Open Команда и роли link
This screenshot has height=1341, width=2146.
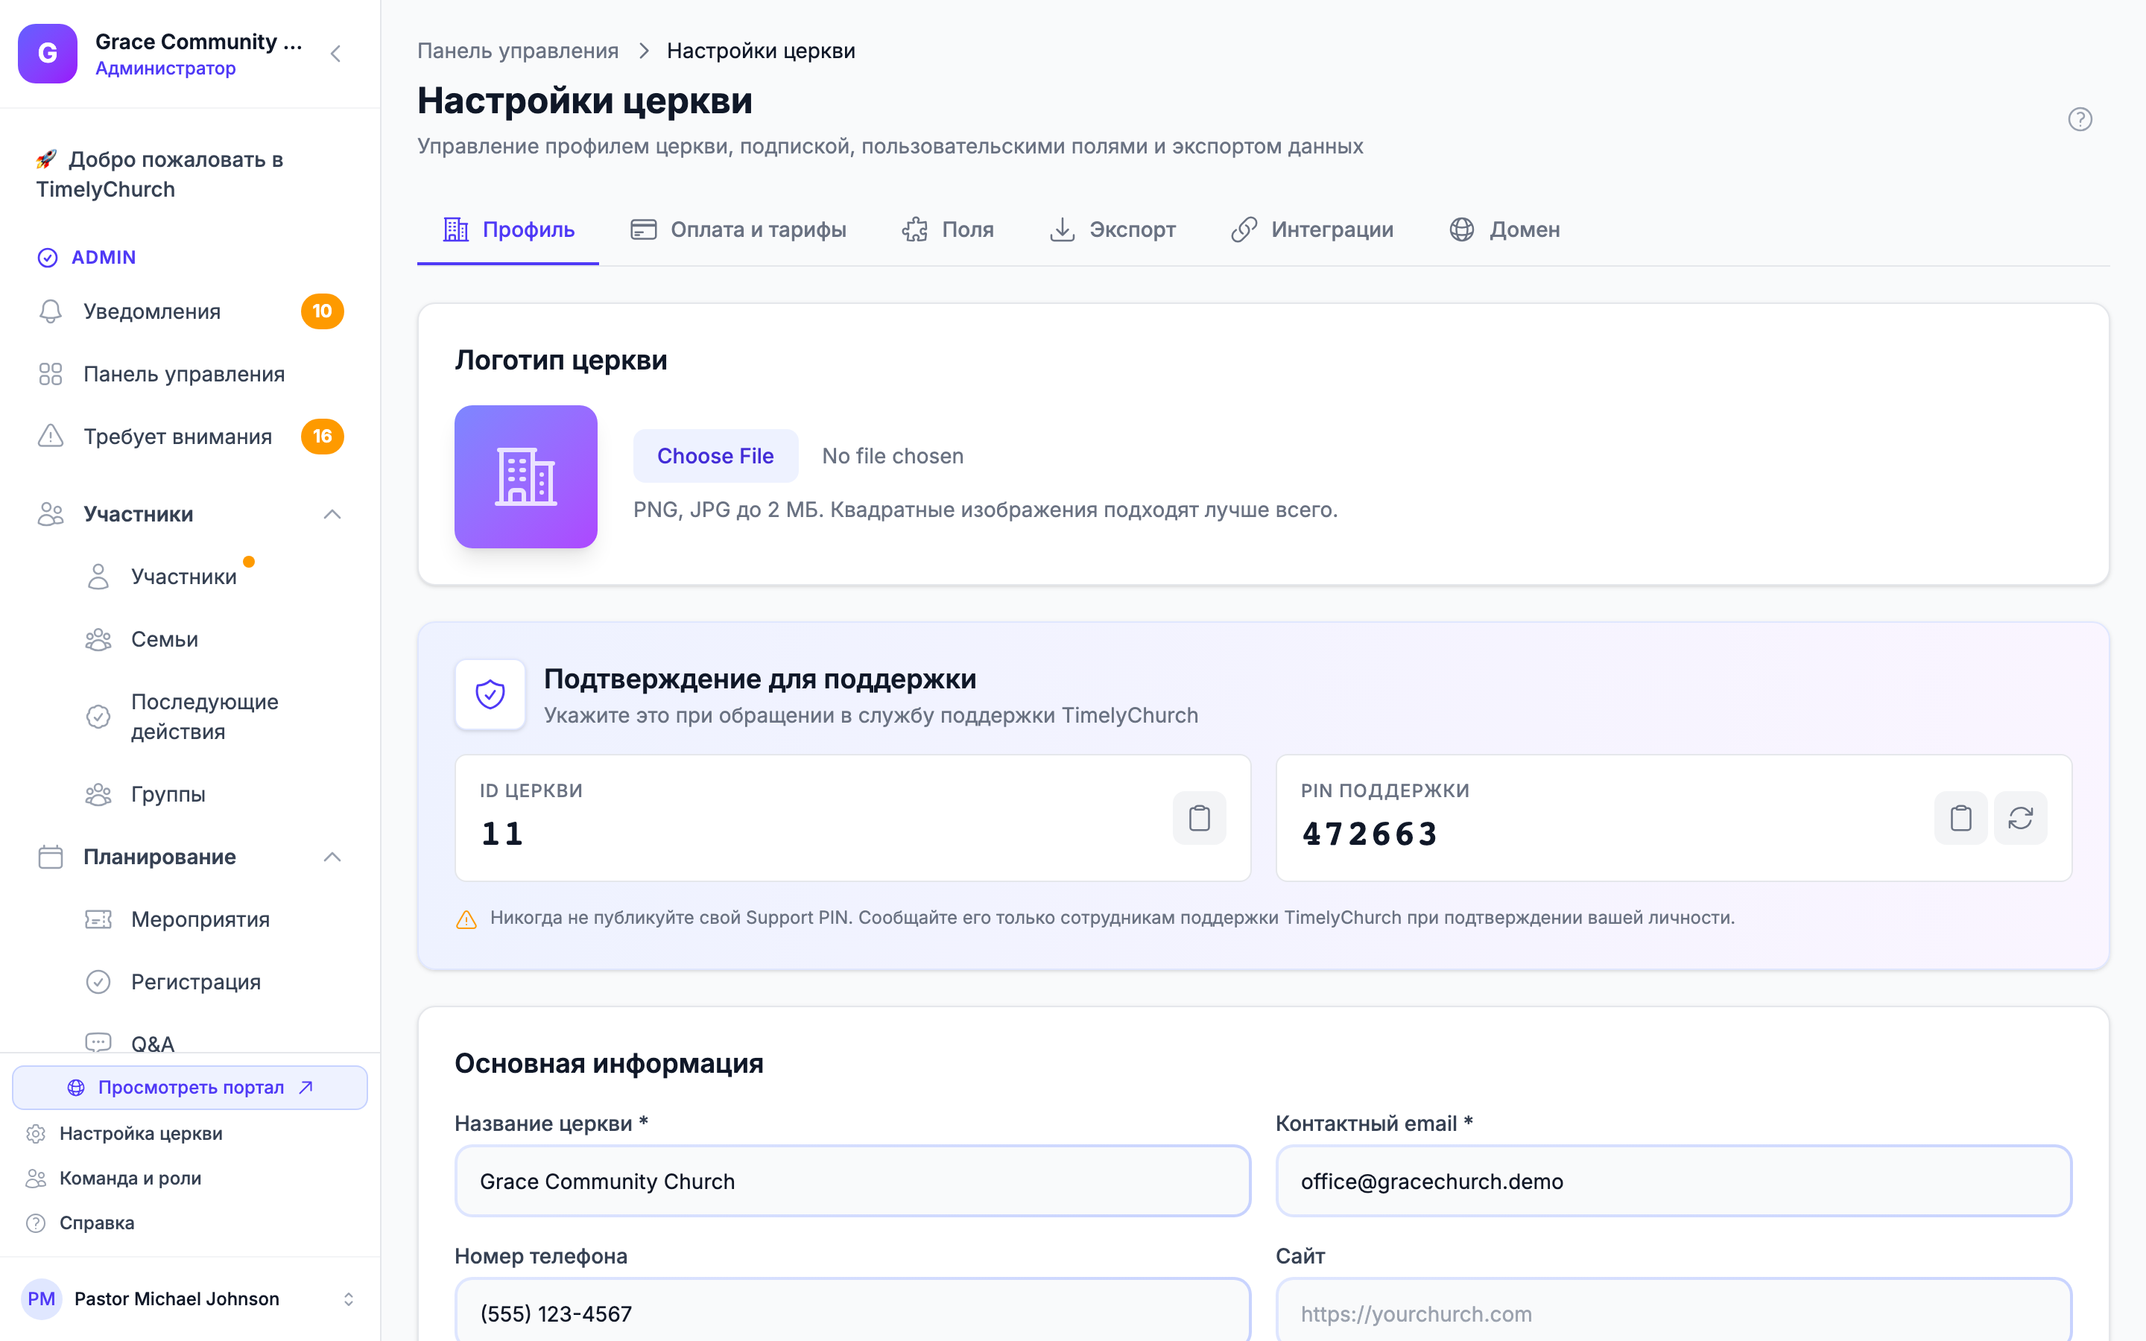point(130,1178)
